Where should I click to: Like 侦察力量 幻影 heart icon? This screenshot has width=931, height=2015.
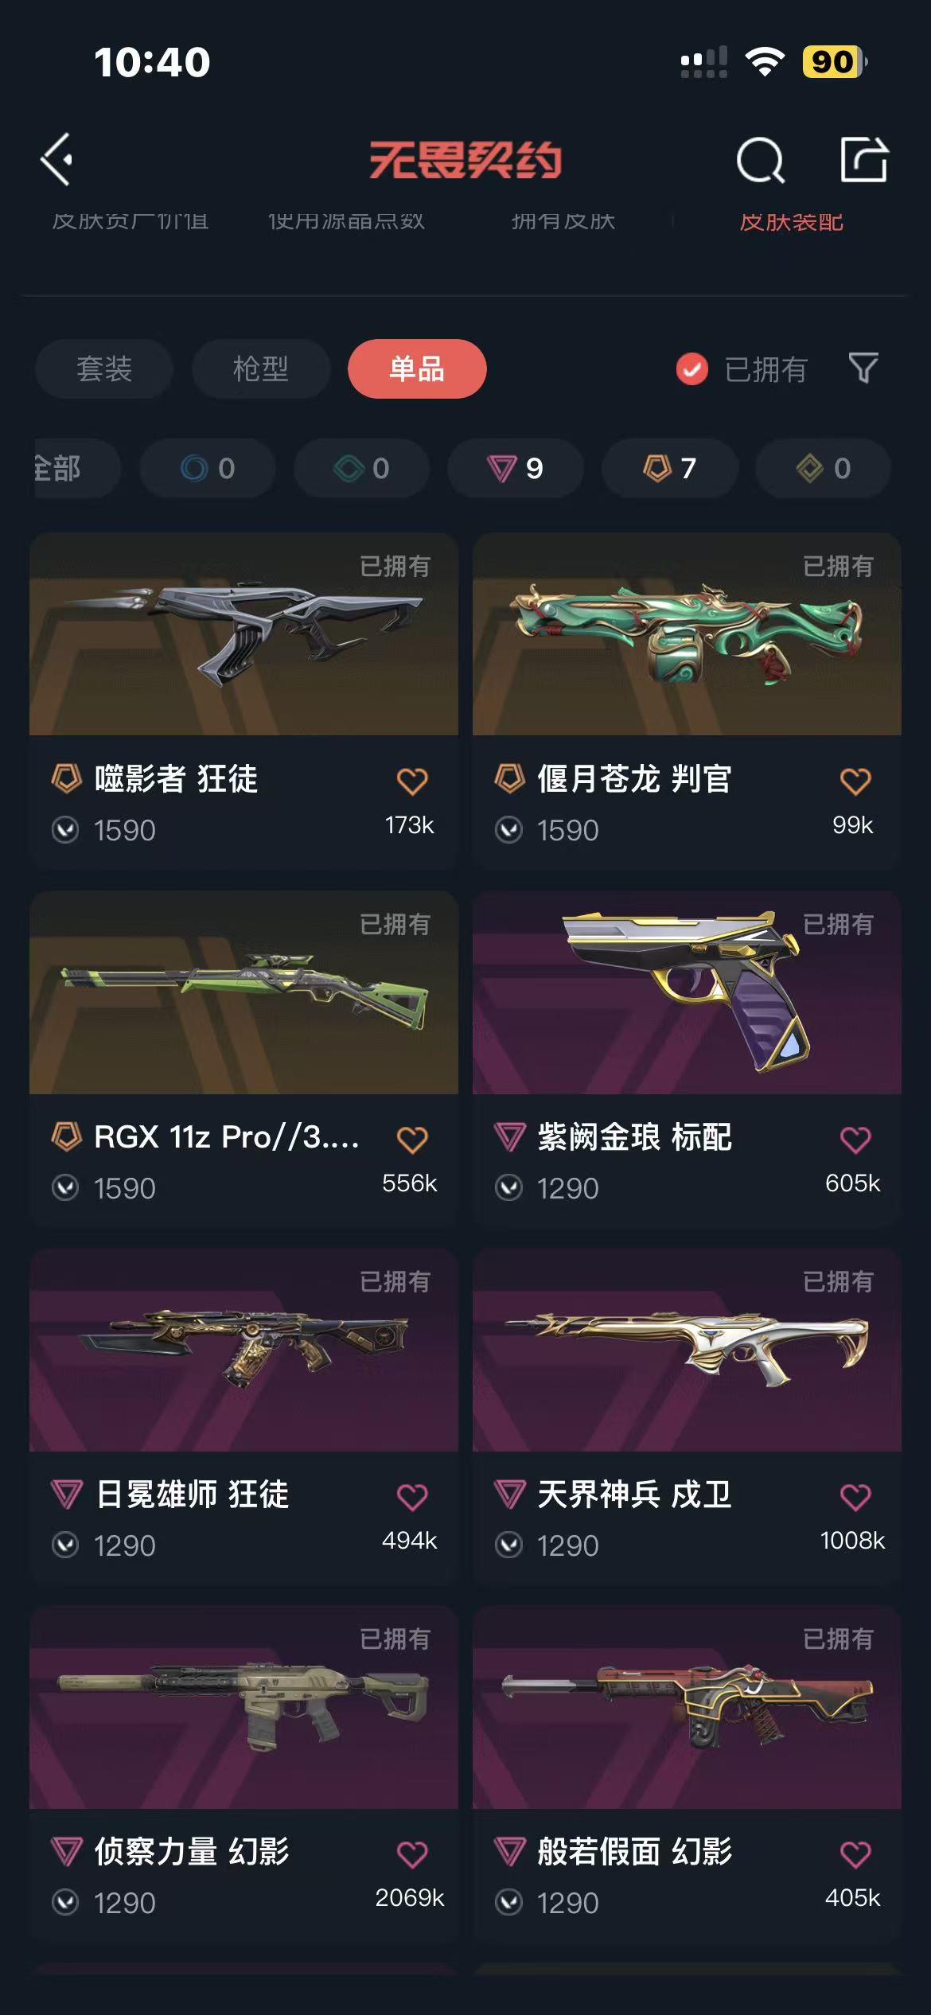tap(412, 1853)
